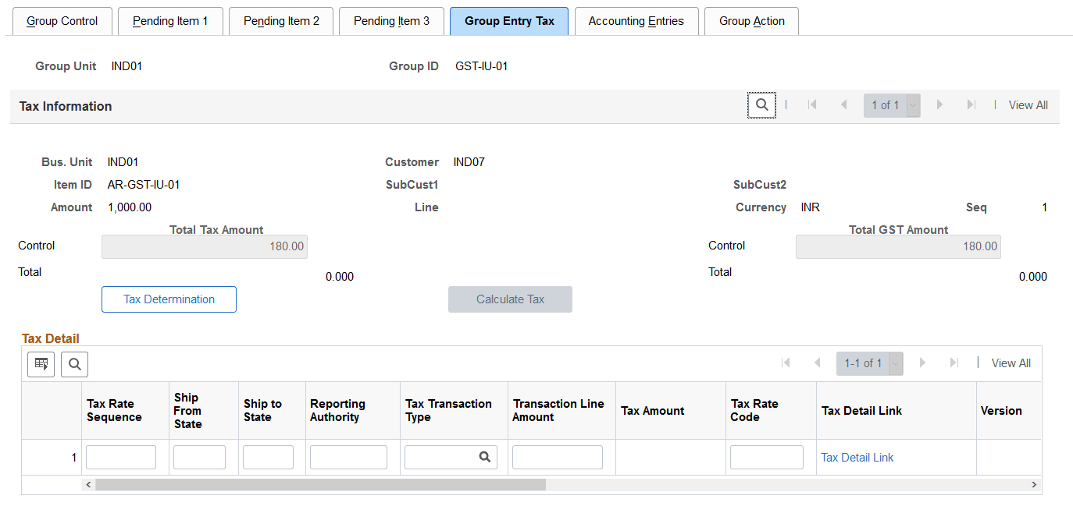Click the Tax Detail next page arrow
Image resolution: width=1073 pixels, height=513 pixels.
923,363
